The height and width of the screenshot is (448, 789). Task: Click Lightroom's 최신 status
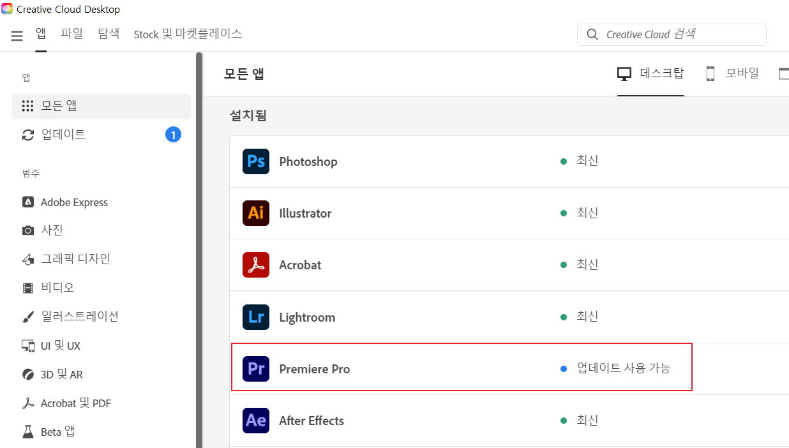587,316
